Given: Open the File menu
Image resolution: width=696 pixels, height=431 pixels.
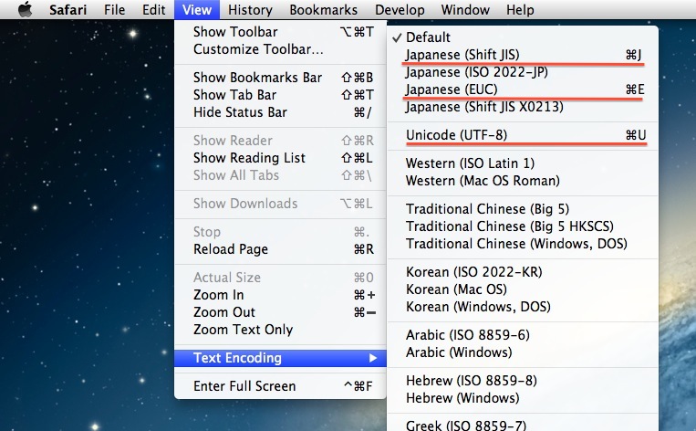Looking at the screenshot, I should 115,10.
